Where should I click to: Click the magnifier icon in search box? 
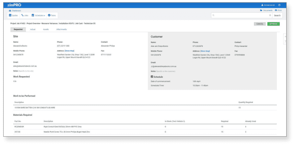click(x=214, y=16)
